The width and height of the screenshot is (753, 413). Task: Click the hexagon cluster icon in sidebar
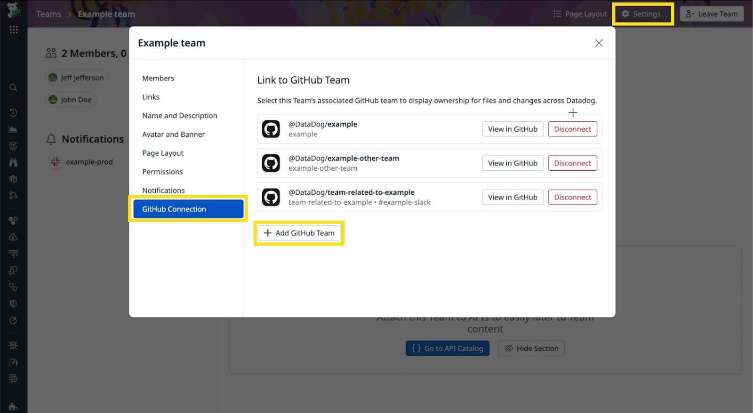click(13, 221)
